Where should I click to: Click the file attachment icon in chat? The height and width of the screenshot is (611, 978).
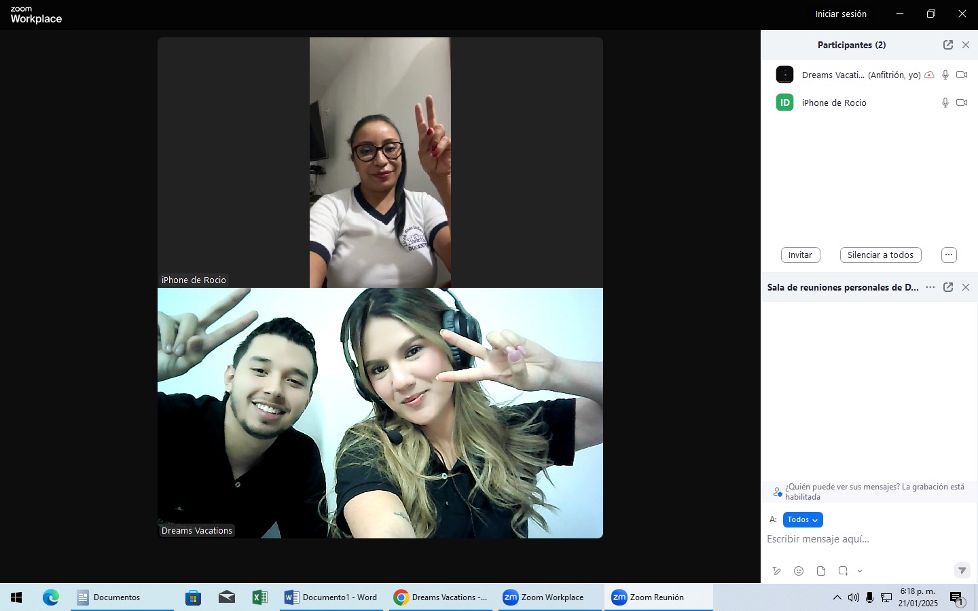(821, 571)
